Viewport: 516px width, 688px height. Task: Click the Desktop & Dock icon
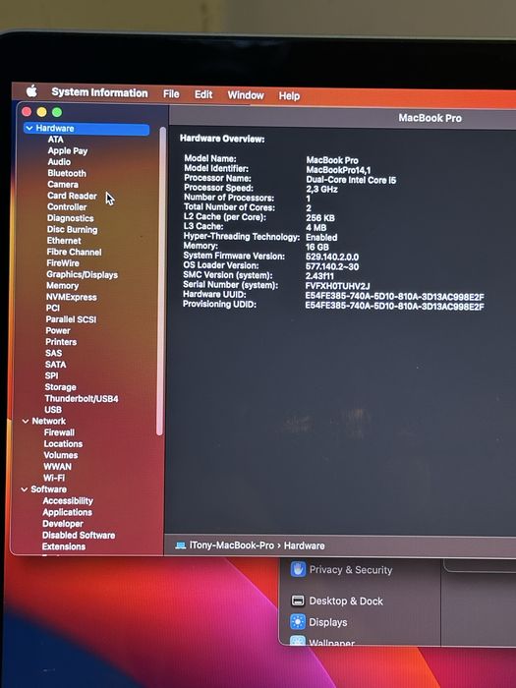tap(298, 601)
